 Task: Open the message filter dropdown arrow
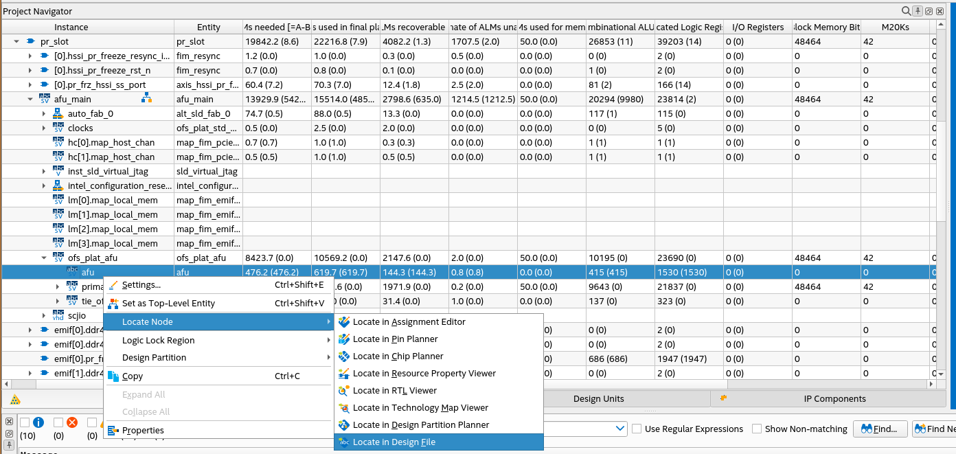(x=621, y=429)
